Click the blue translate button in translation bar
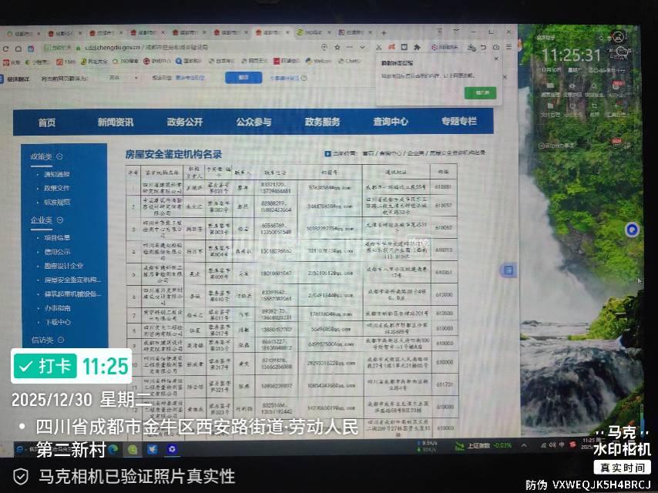Viewport: 658px width, 493px height. click(x=243, y=78)
